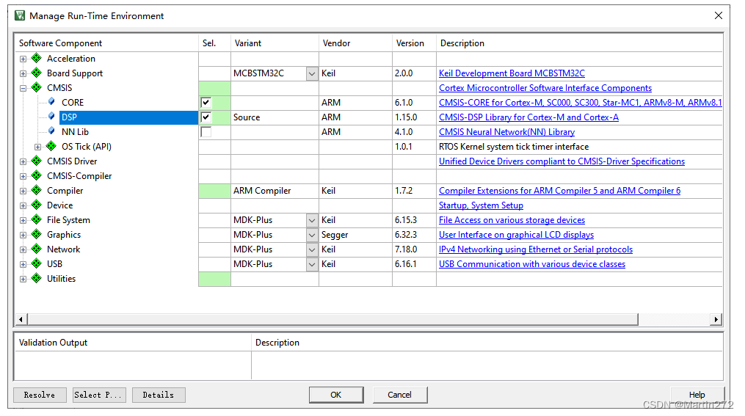Image resolution: width=745 pixels, height=416 pixels.
Task: Click the Resolve button
Action: tap(40, 395)
